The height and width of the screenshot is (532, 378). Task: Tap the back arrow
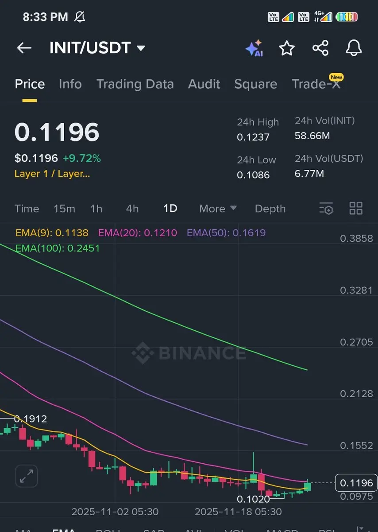click(x=24, y=48)
